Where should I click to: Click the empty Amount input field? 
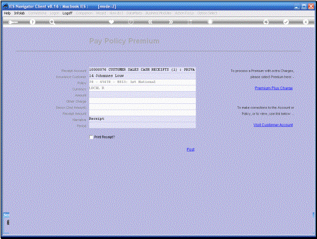[142, 95]
